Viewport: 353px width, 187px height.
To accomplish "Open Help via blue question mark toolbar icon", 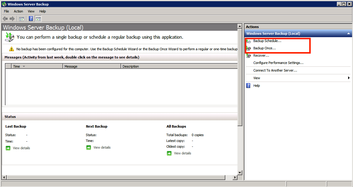I will click(31, 19).
